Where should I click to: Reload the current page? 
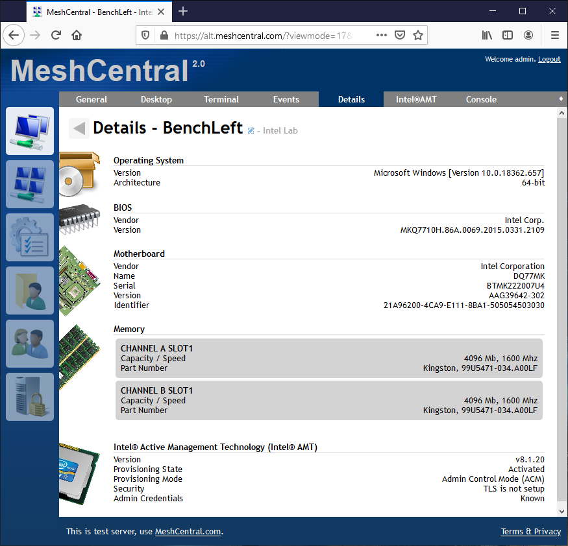coord(56,35)
